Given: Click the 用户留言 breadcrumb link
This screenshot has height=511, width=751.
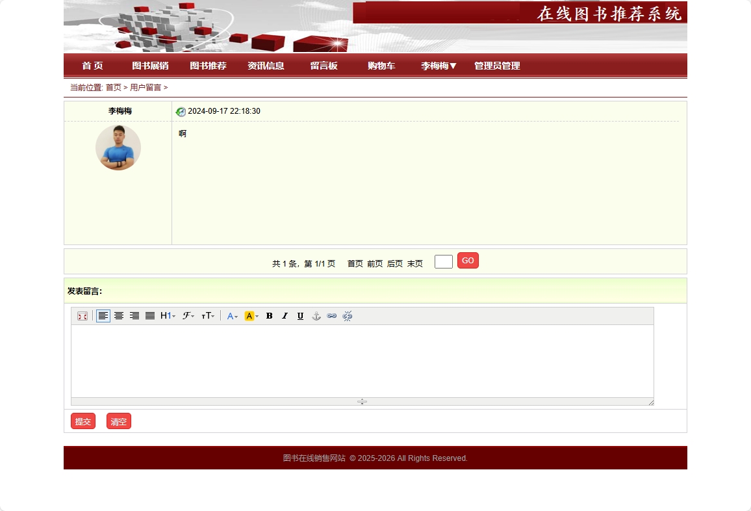Looking at the screenshot, I should tap(146, 87).
